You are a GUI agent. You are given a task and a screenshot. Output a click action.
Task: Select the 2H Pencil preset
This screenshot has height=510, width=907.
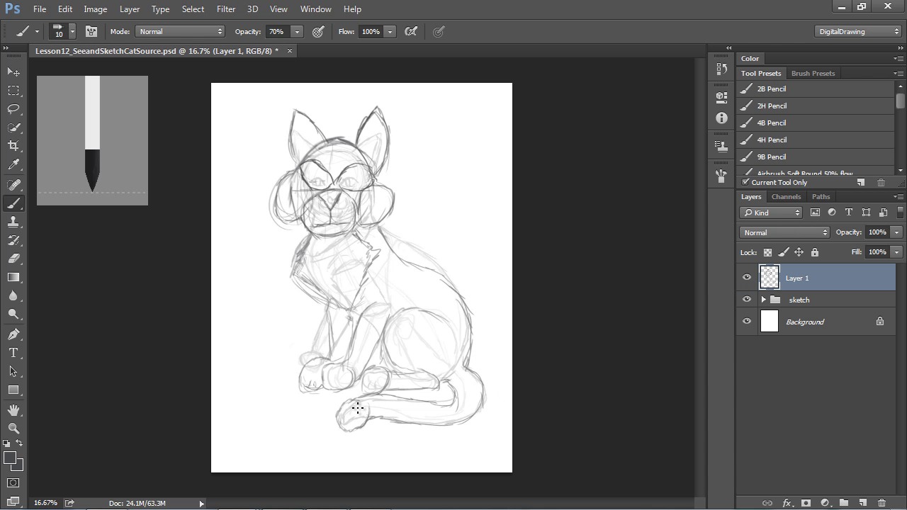click(x=771, y=106)
